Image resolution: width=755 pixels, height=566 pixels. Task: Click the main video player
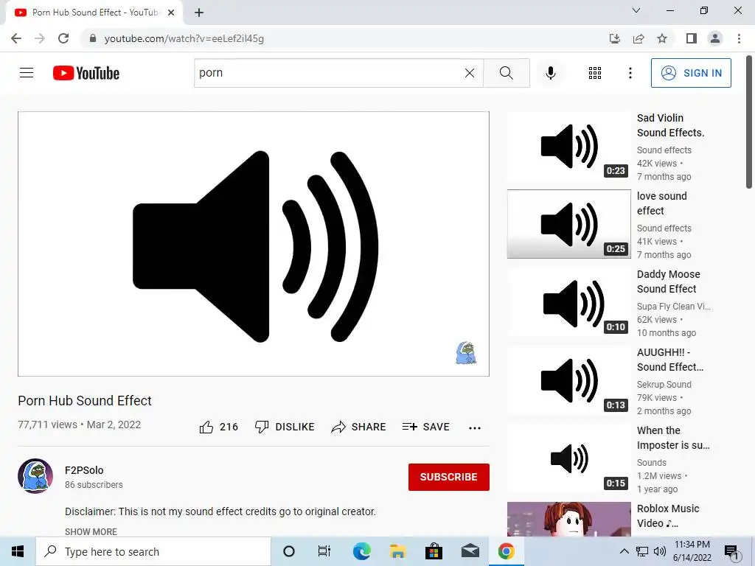coord(254,244)
